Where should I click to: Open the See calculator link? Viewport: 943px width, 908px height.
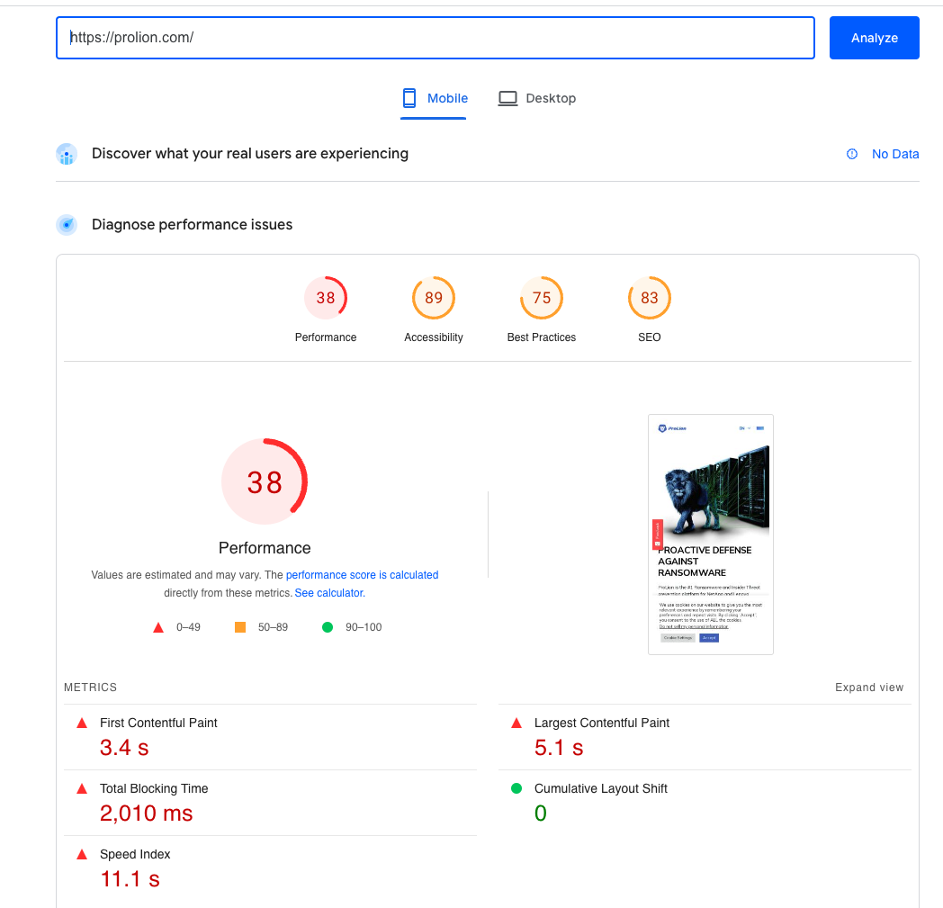[329, 593]
